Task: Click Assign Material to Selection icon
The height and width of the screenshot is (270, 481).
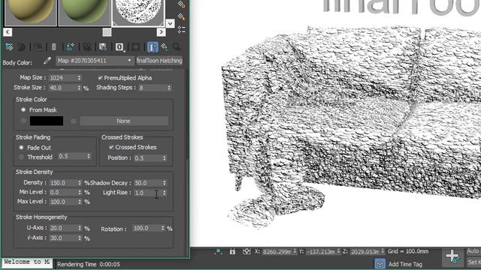Action: pyautogui.click(x=38, y=46)
